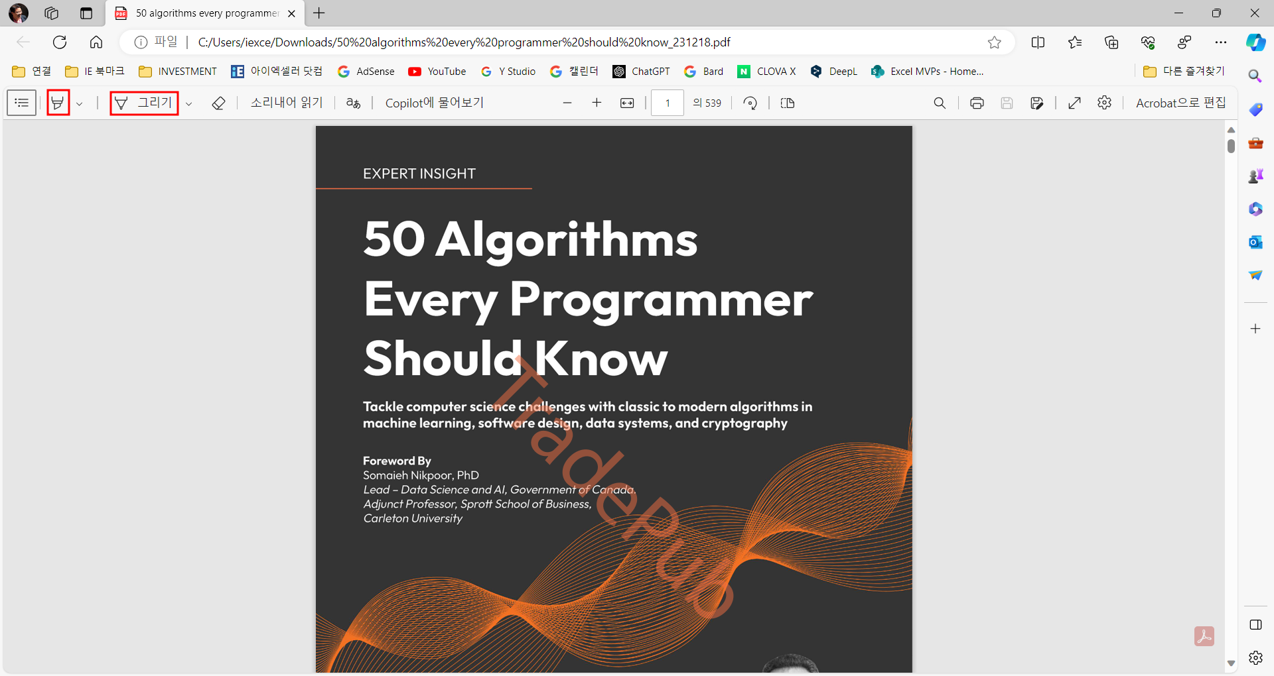
Task: Expand the highlight color options arrow
Action: click(x=80, y=103)
